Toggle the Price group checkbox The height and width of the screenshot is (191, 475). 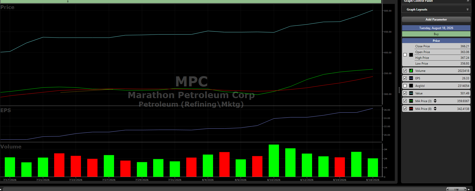[405, 55]
